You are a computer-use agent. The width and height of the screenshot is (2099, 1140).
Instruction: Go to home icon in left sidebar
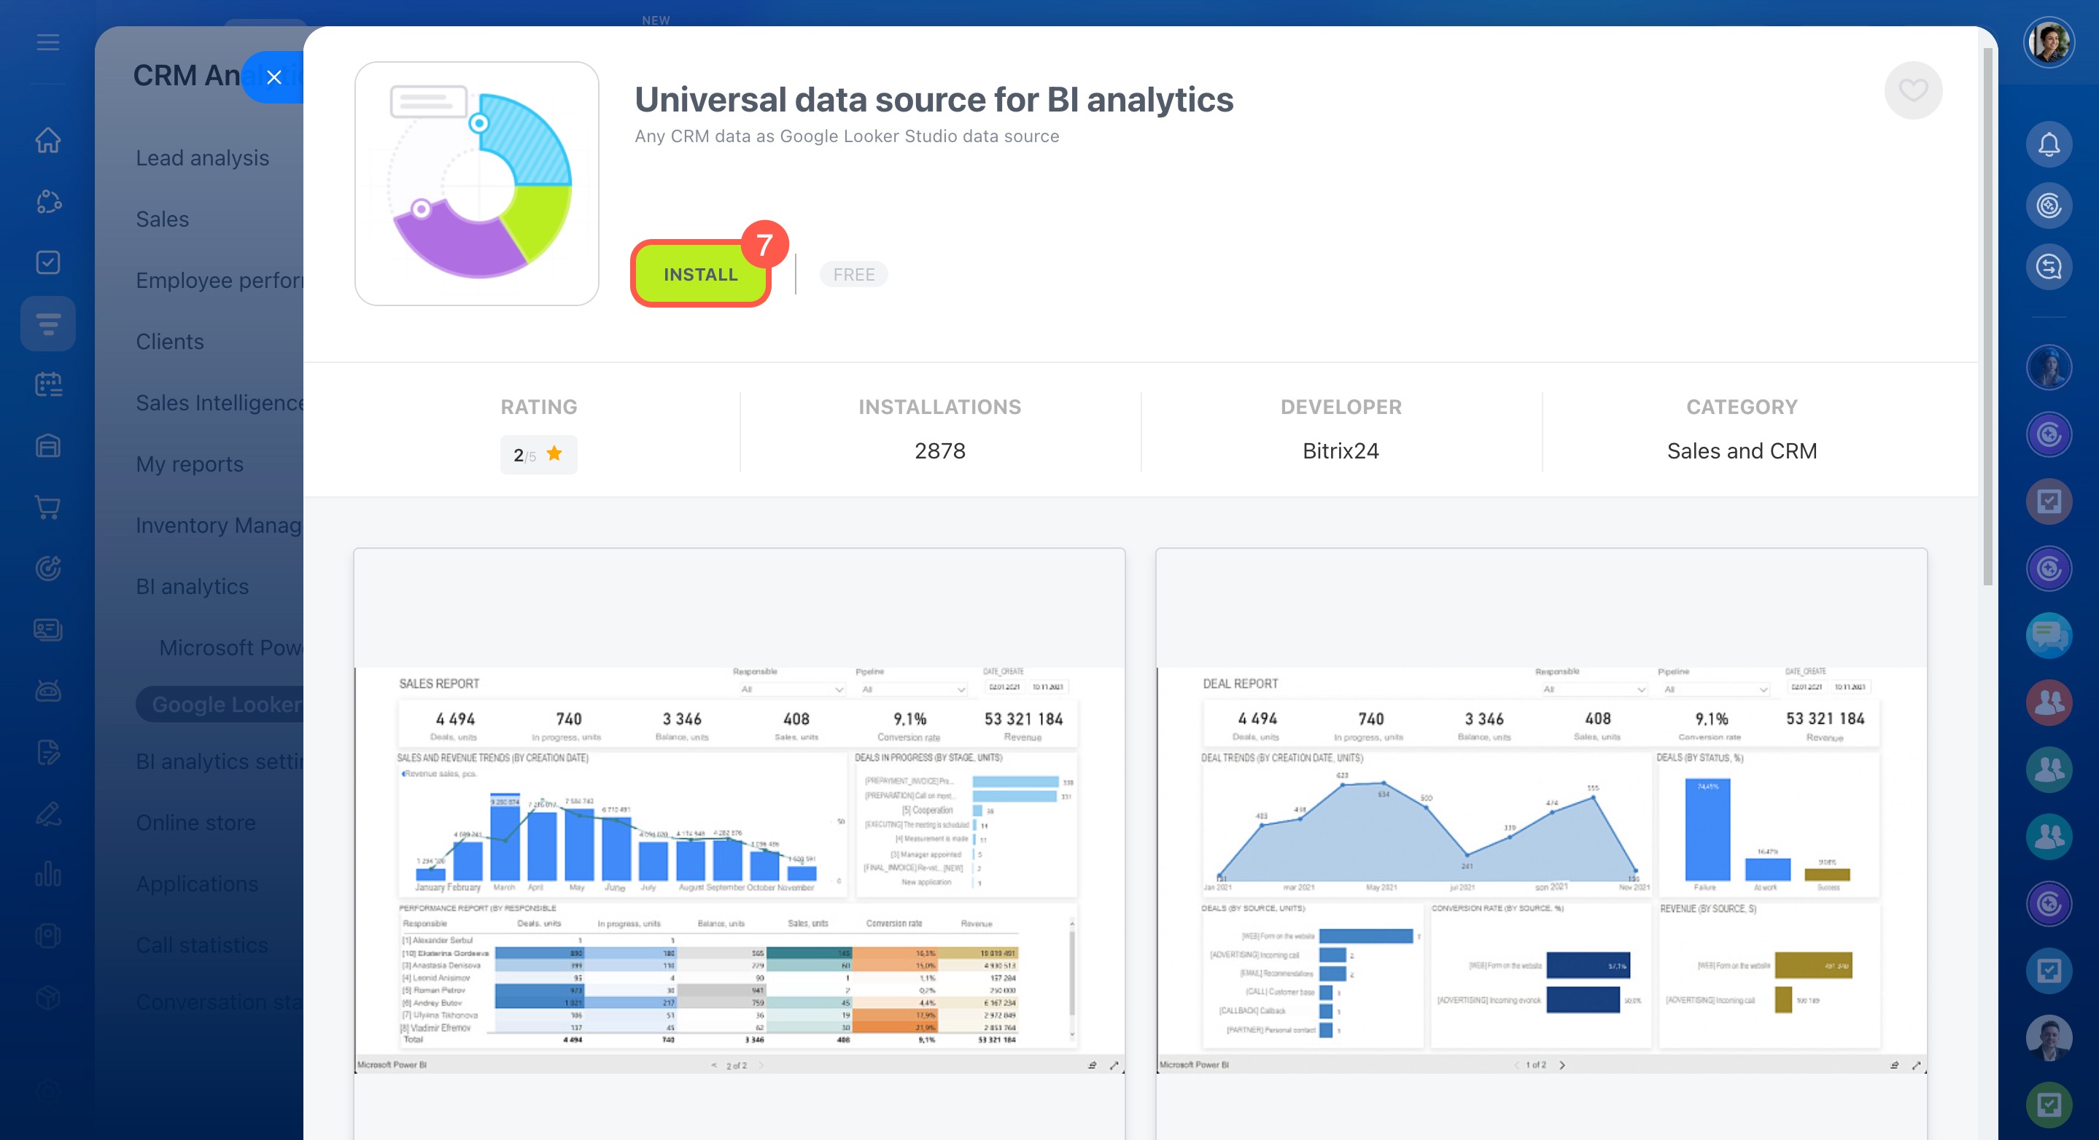tap(48, 140)
